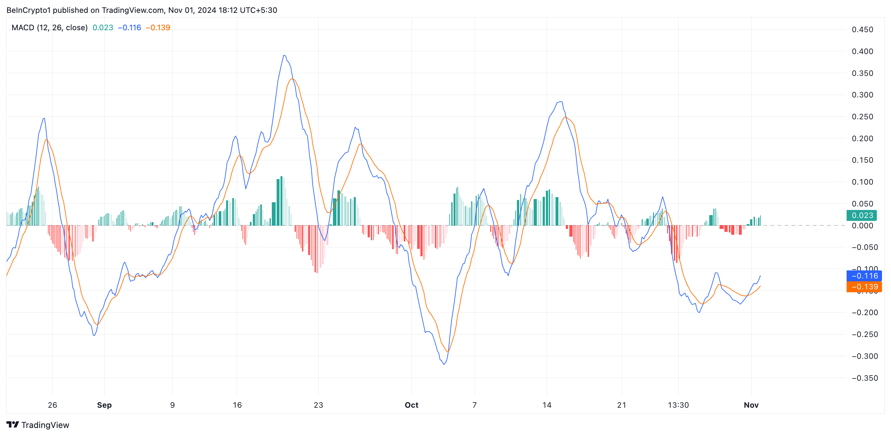
Task: Click the orange signal value −0.139 in legend
Action: 158,28
